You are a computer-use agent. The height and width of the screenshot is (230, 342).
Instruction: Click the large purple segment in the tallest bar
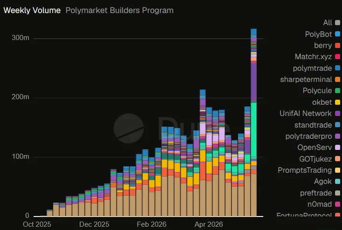pyautogui.click(x=253, y=82)
